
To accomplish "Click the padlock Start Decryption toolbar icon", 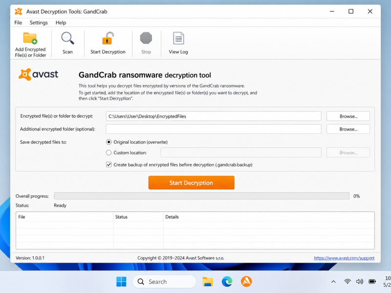I will (108, 38).
